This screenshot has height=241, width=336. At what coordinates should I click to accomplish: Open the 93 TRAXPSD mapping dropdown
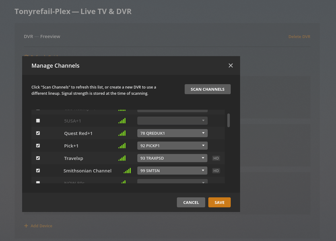pos(172,158)
